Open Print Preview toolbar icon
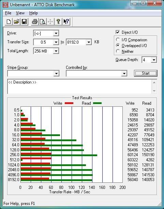 (43, 21)
